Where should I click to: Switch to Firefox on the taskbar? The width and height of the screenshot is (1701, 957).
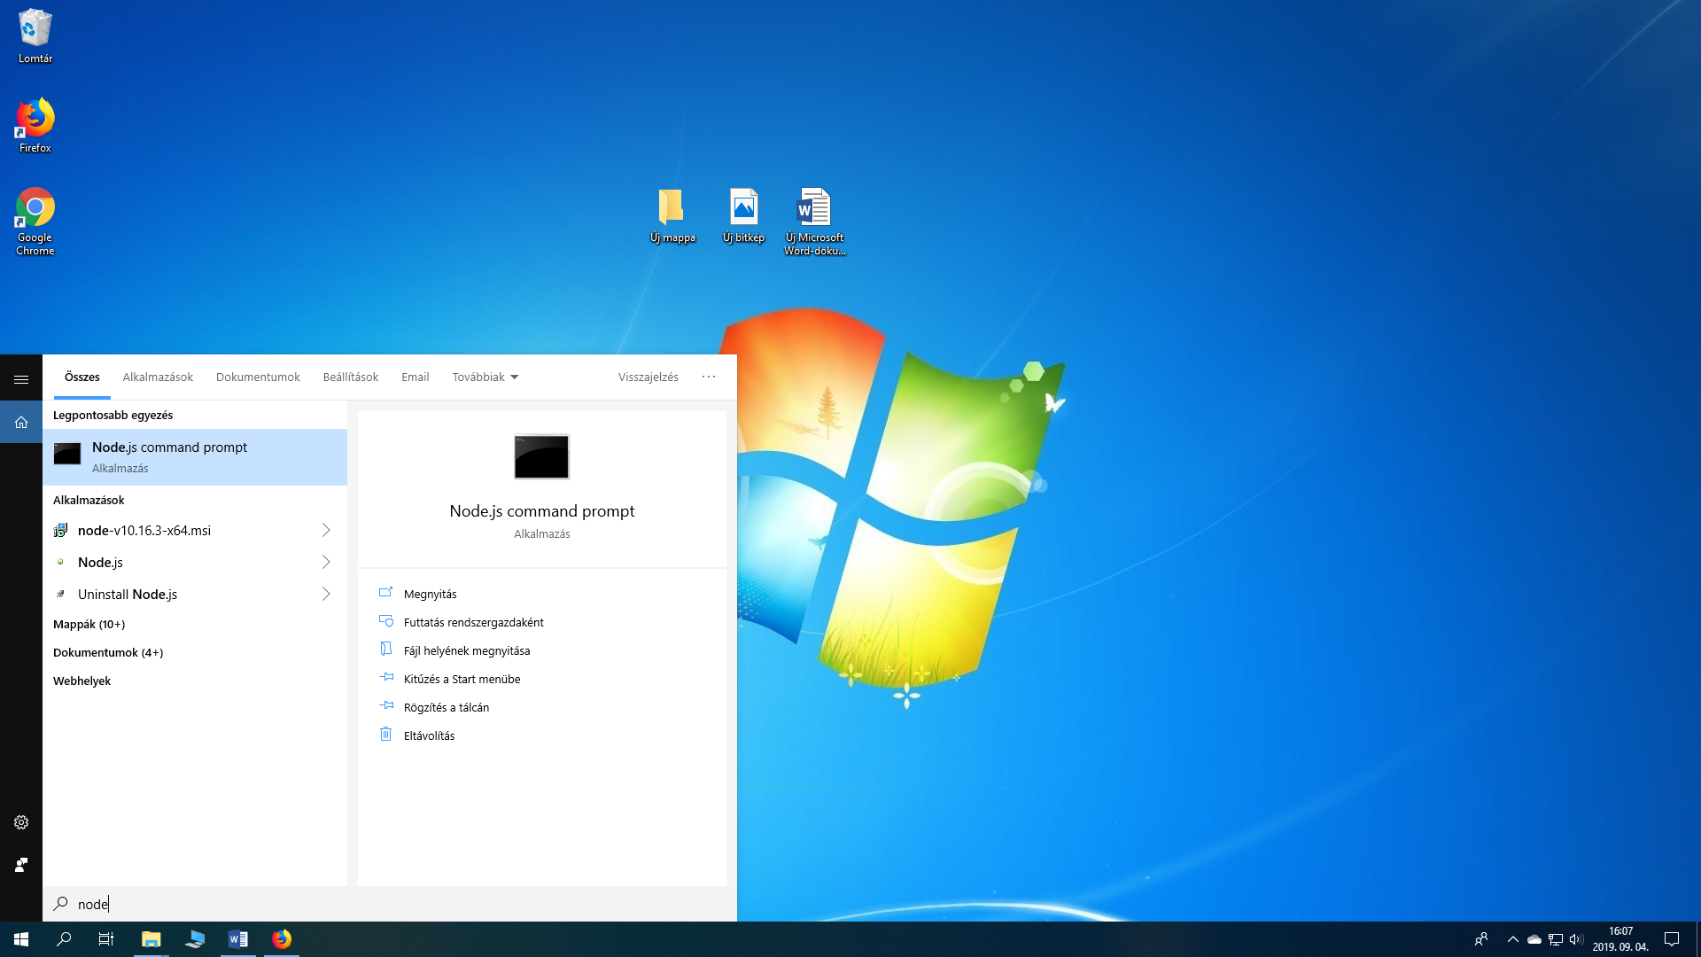(x=282, y=939)
